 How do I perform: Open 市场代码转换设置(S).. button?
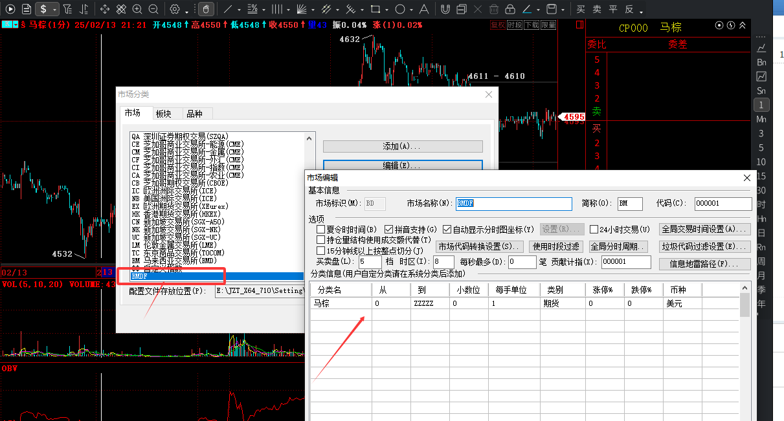(x=480, y=246)
